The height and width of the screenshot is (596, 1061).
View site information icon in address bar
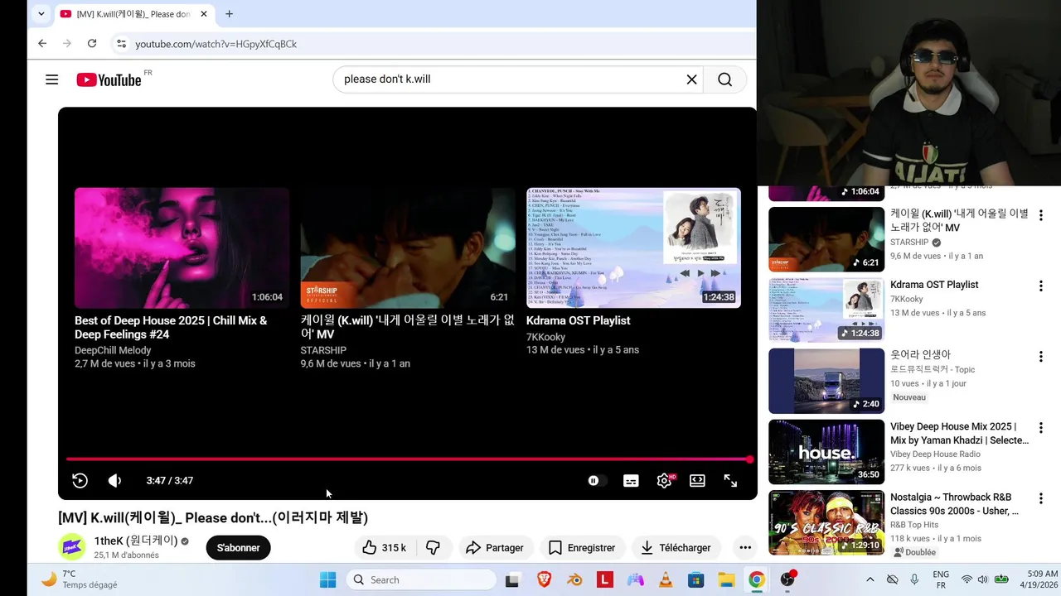[121, 44]
